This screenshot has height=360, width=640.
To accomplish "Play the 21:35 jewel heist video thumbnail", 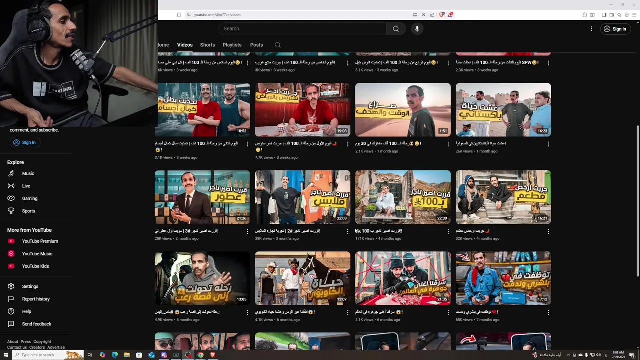I will tap(403, 278).
